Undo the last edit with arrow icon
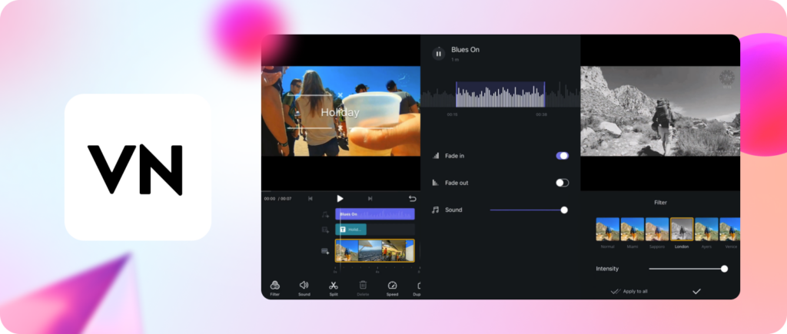Image resolution: width=787 pixels, height=334 pixels. click(x=412, y=198)
